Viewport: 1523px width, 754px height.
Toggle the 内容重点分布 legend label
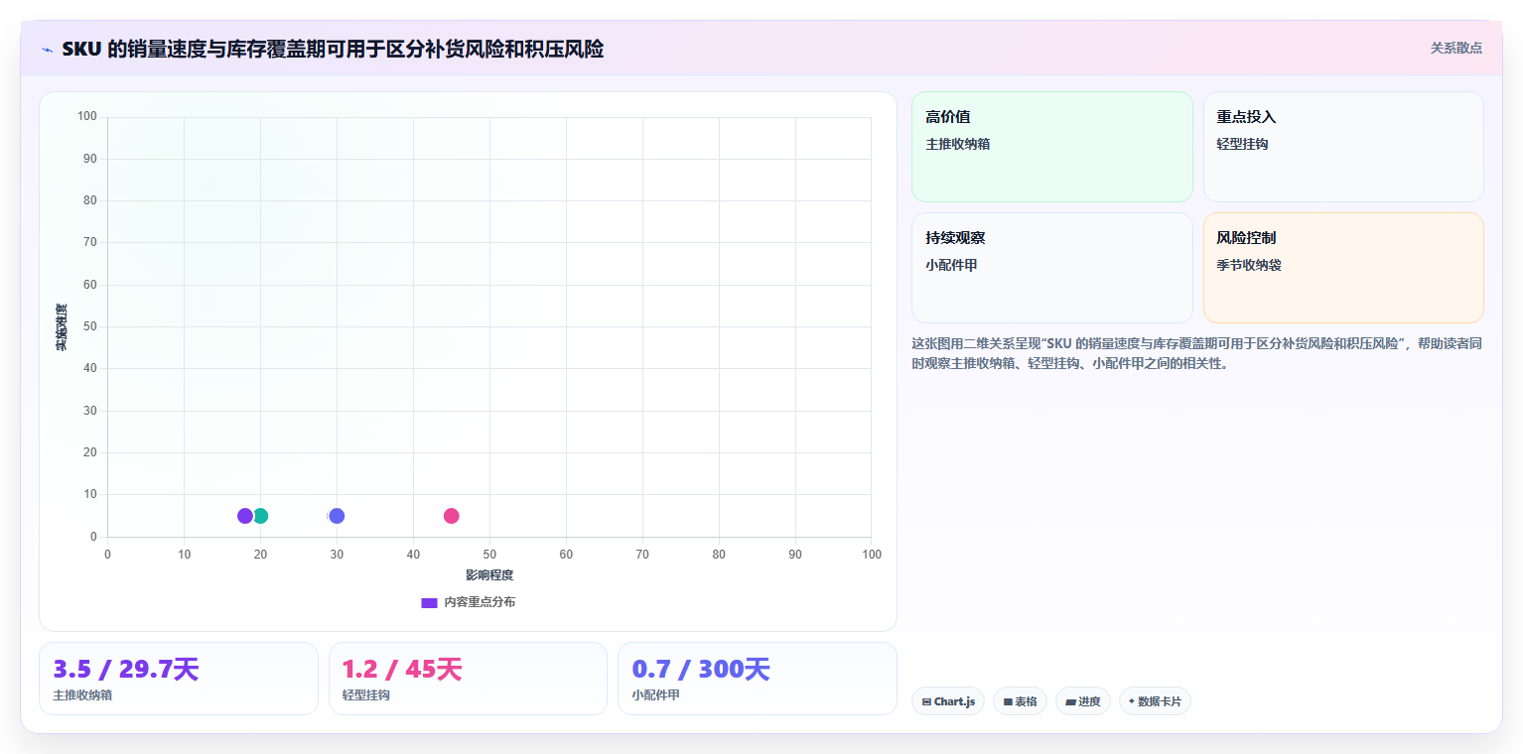pos(480,602)
